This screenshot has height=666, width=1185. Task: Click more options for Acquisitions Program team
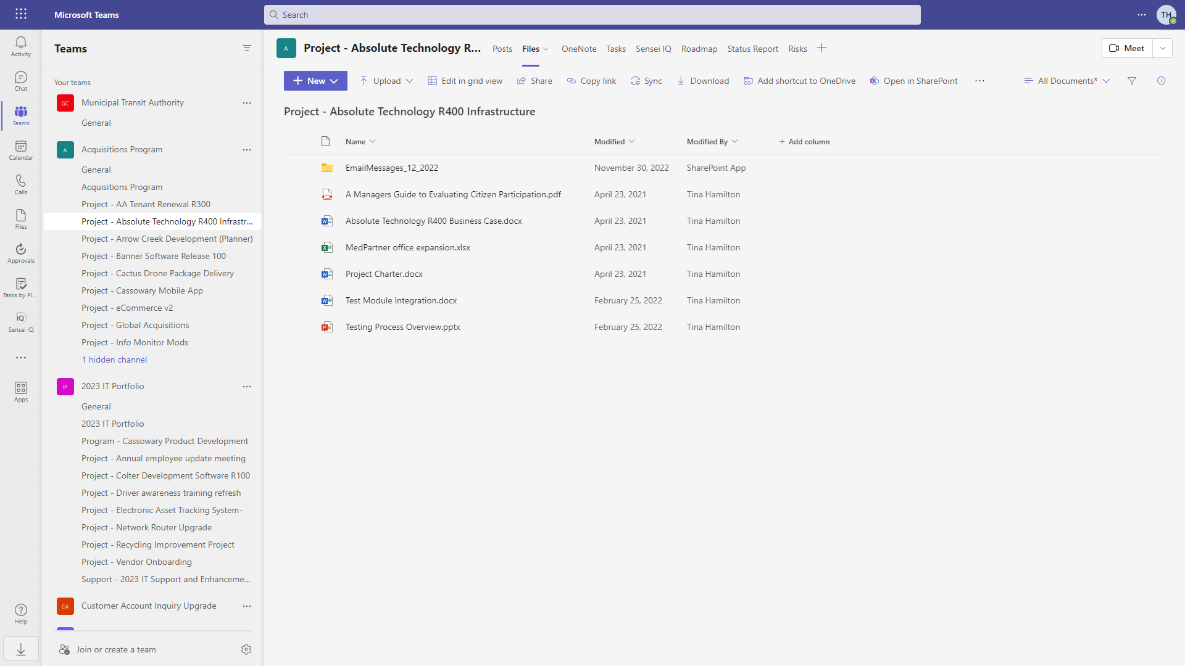point(247,150)
